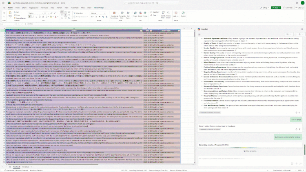This screenshot has height=172, width=306.
Task: Click the Copy command
Action: [17, 15]
